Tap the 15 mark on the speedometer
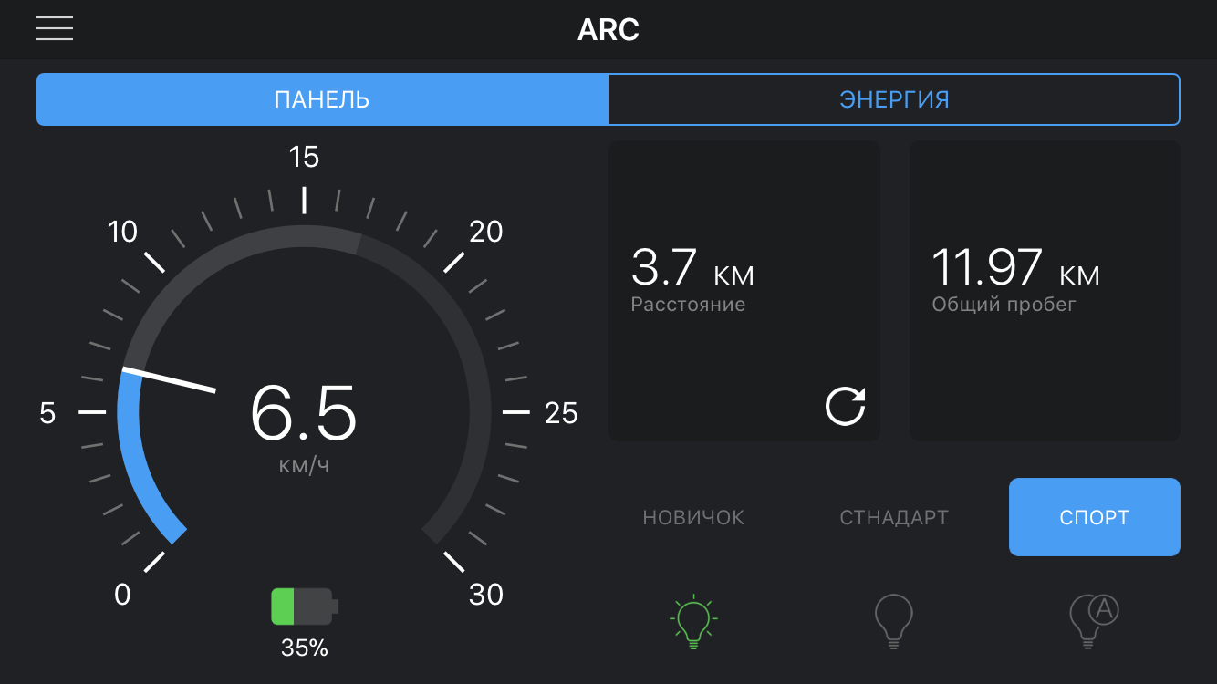 point(304,158)
